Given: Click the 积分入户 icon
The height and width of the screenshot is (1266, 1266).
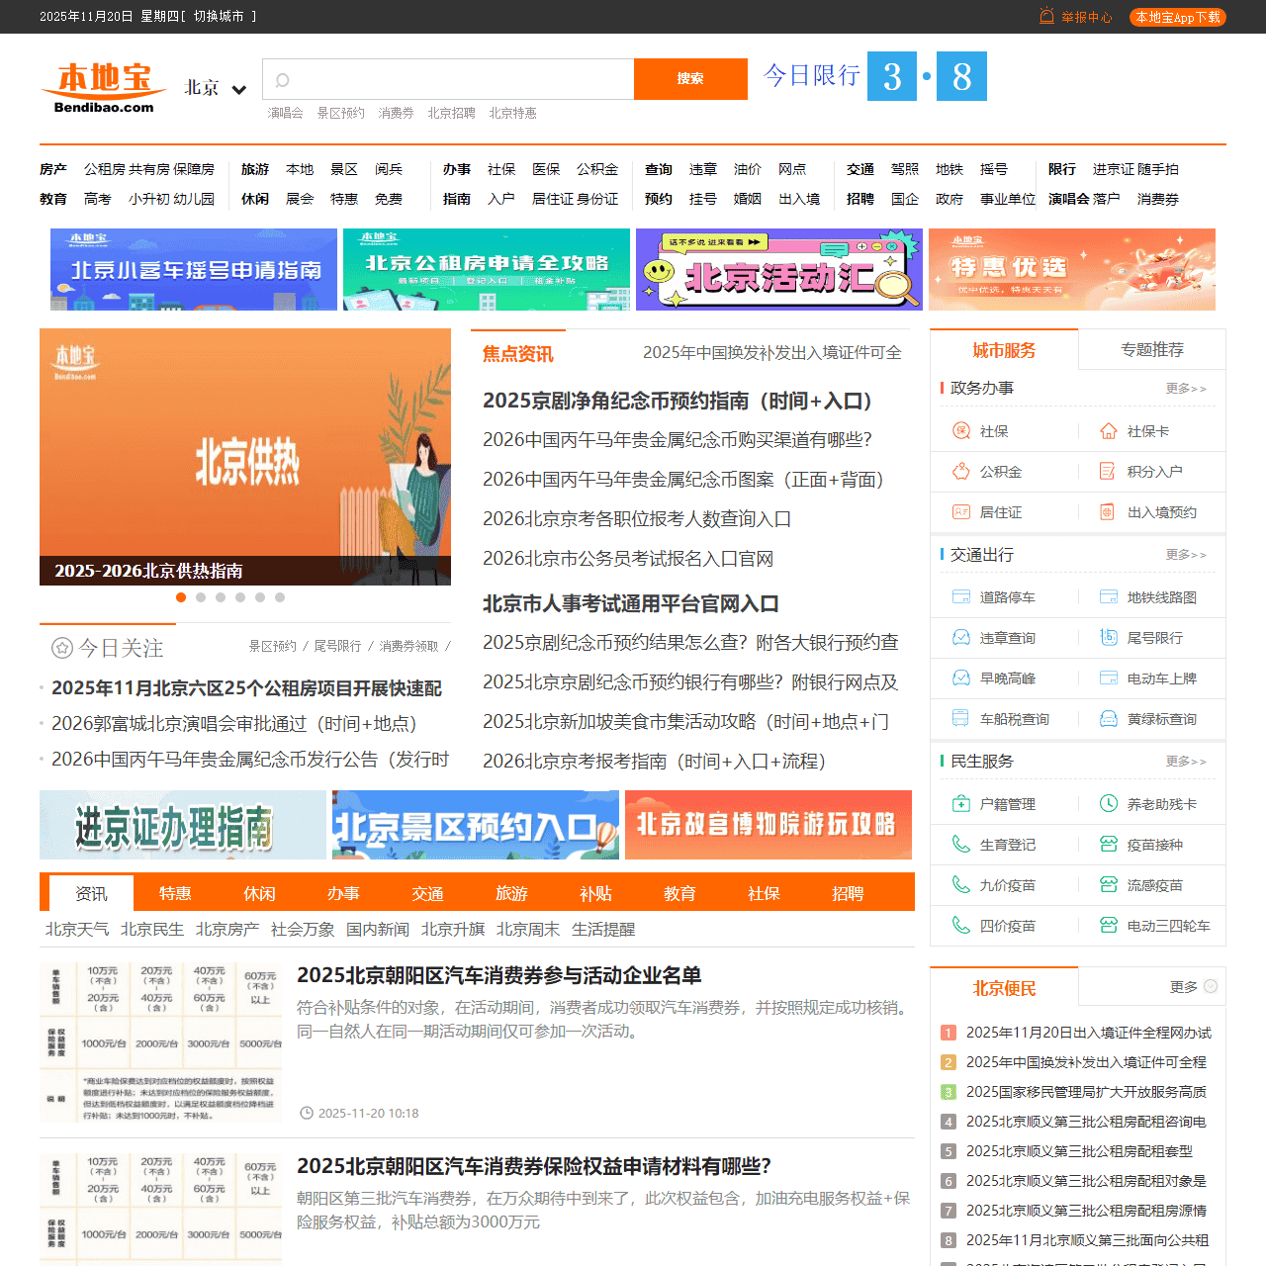Looking at the screenshot, I should [x=1108, y=472].
